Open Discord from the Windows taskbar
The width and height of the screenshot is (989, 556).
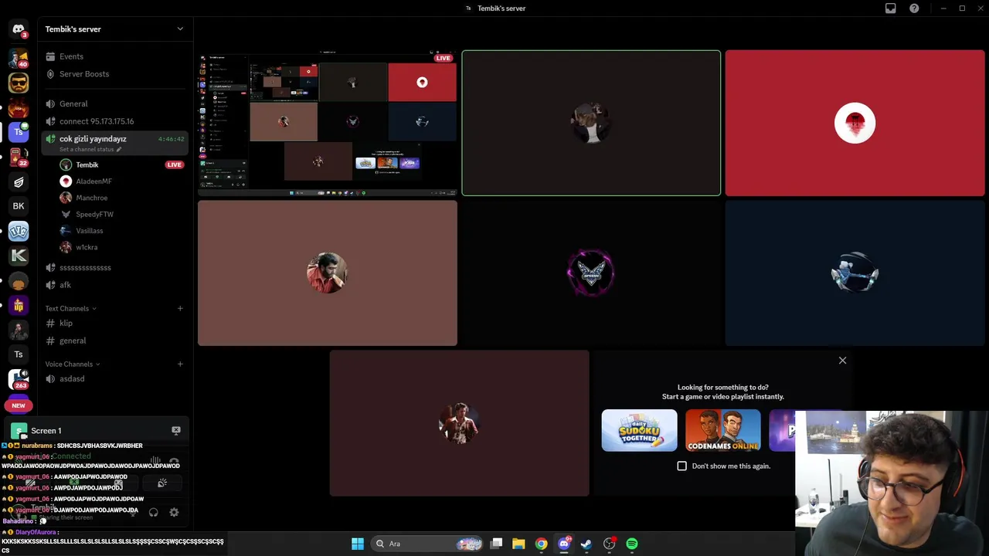pos(564,544)
